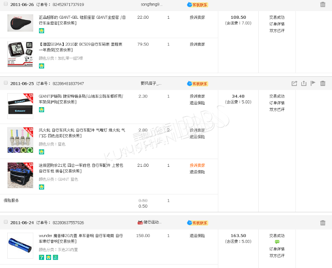
Task: Check the box for order 2011-06-24
Action: coord(6,222)
